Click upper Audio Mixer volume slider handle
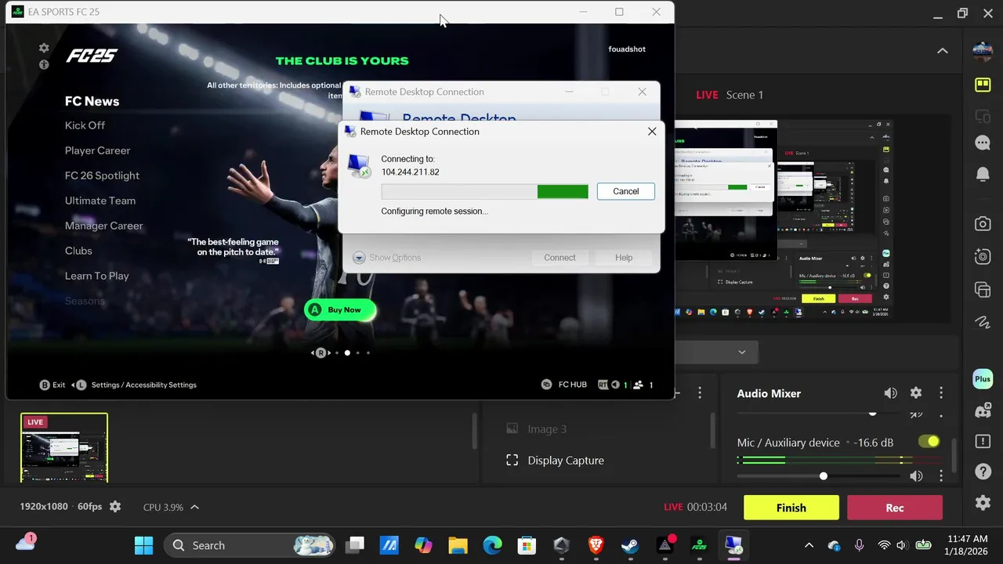Viewport: 1003px width, 564px height. [872, 413]
